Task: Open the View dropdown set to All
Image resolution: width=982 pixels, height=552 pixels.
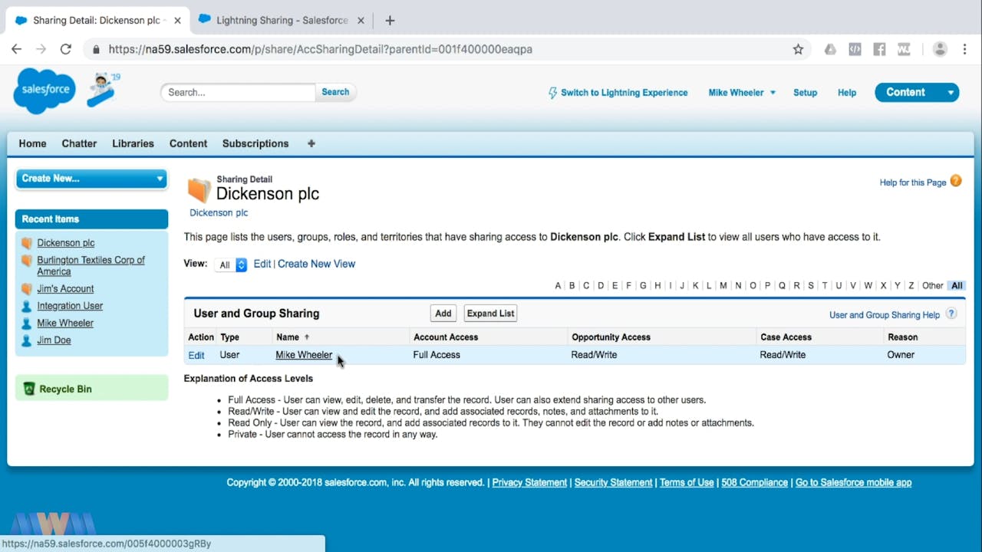Action: (x=231, y=264)
